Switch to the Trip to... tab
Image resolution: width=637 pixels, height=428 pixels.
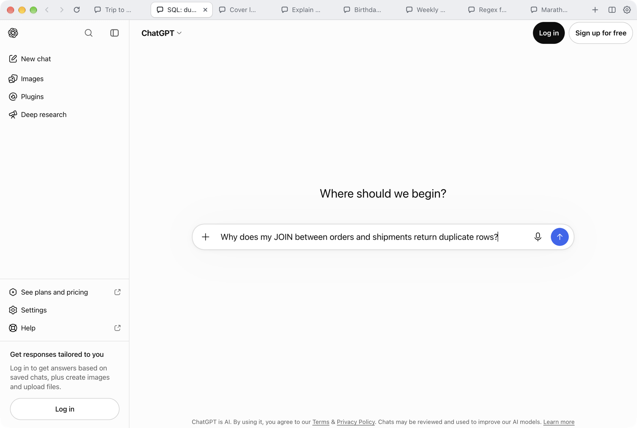[119, 10]
